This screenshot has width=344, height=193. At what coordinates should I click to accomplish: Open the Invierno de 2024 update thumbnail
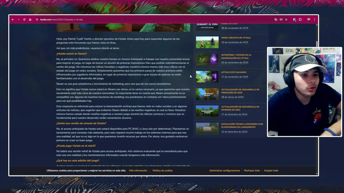(x=207, y=111)
